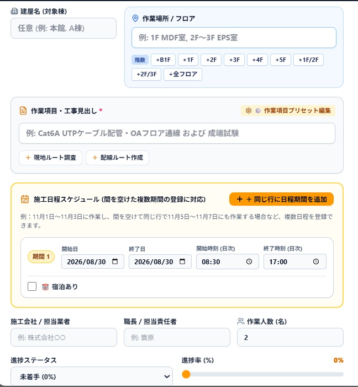Click the building icon beside 建屋名 label
This screenshot has width=358, height=387.
pos(14,12)
